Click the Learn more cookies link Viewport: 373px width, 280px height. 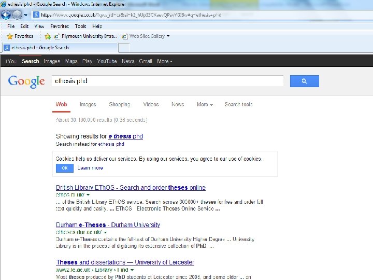pyautogui.click(x=90, y=168)
